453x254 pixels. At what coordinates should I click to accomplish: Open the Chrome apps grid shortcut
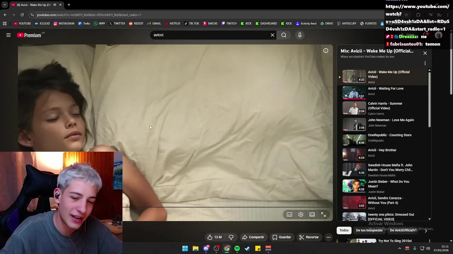5,24
